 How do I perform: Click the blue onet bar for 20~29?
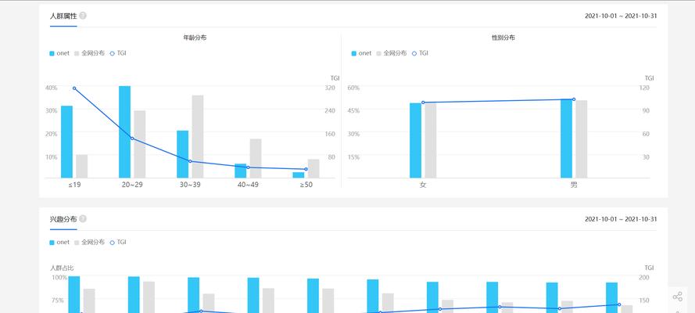pos(124,131)
